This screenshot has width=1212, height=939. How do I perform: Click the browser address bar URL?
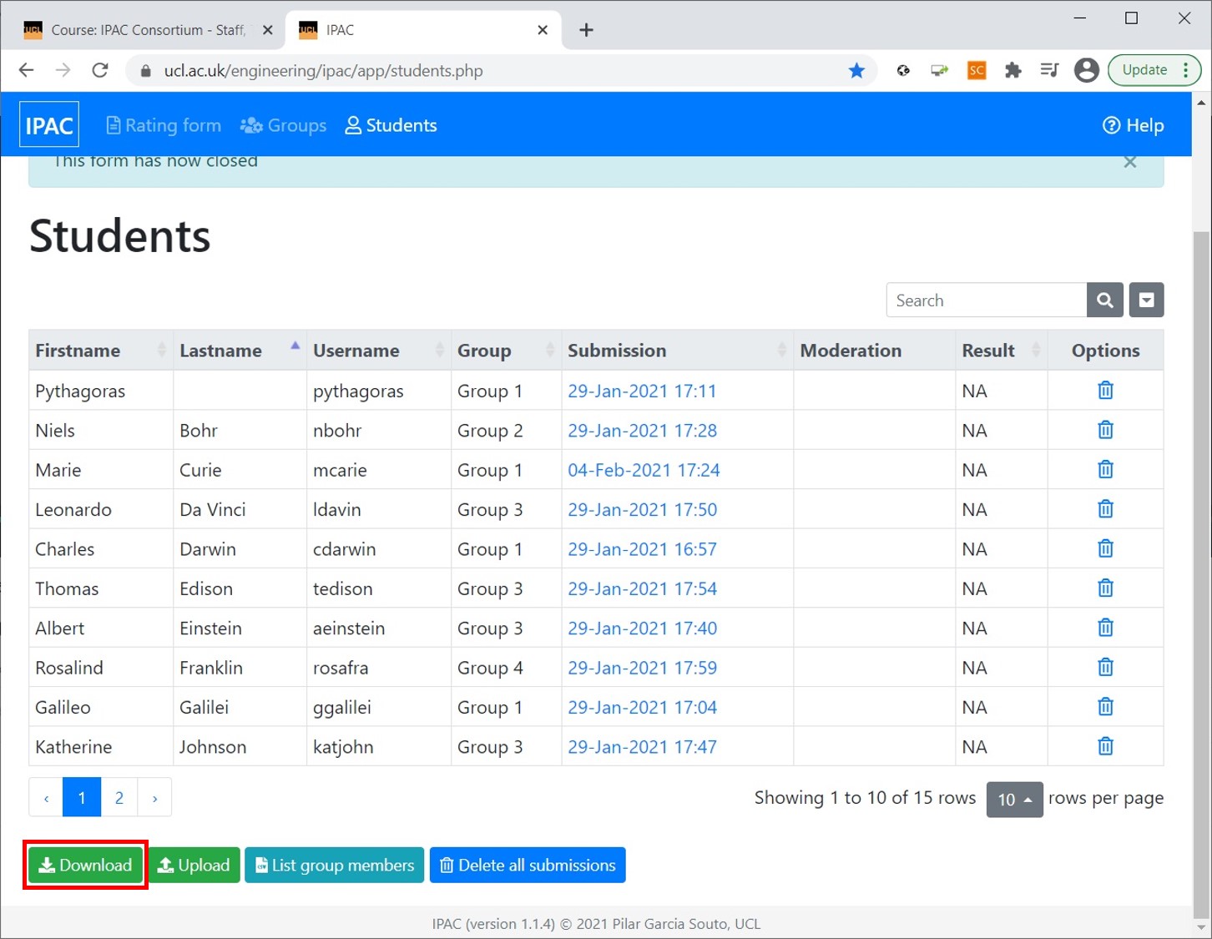323,71
